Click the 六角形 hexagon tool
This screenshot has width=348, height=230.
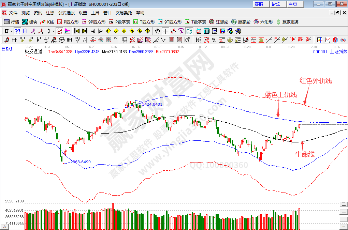click(x=263, y=22)
